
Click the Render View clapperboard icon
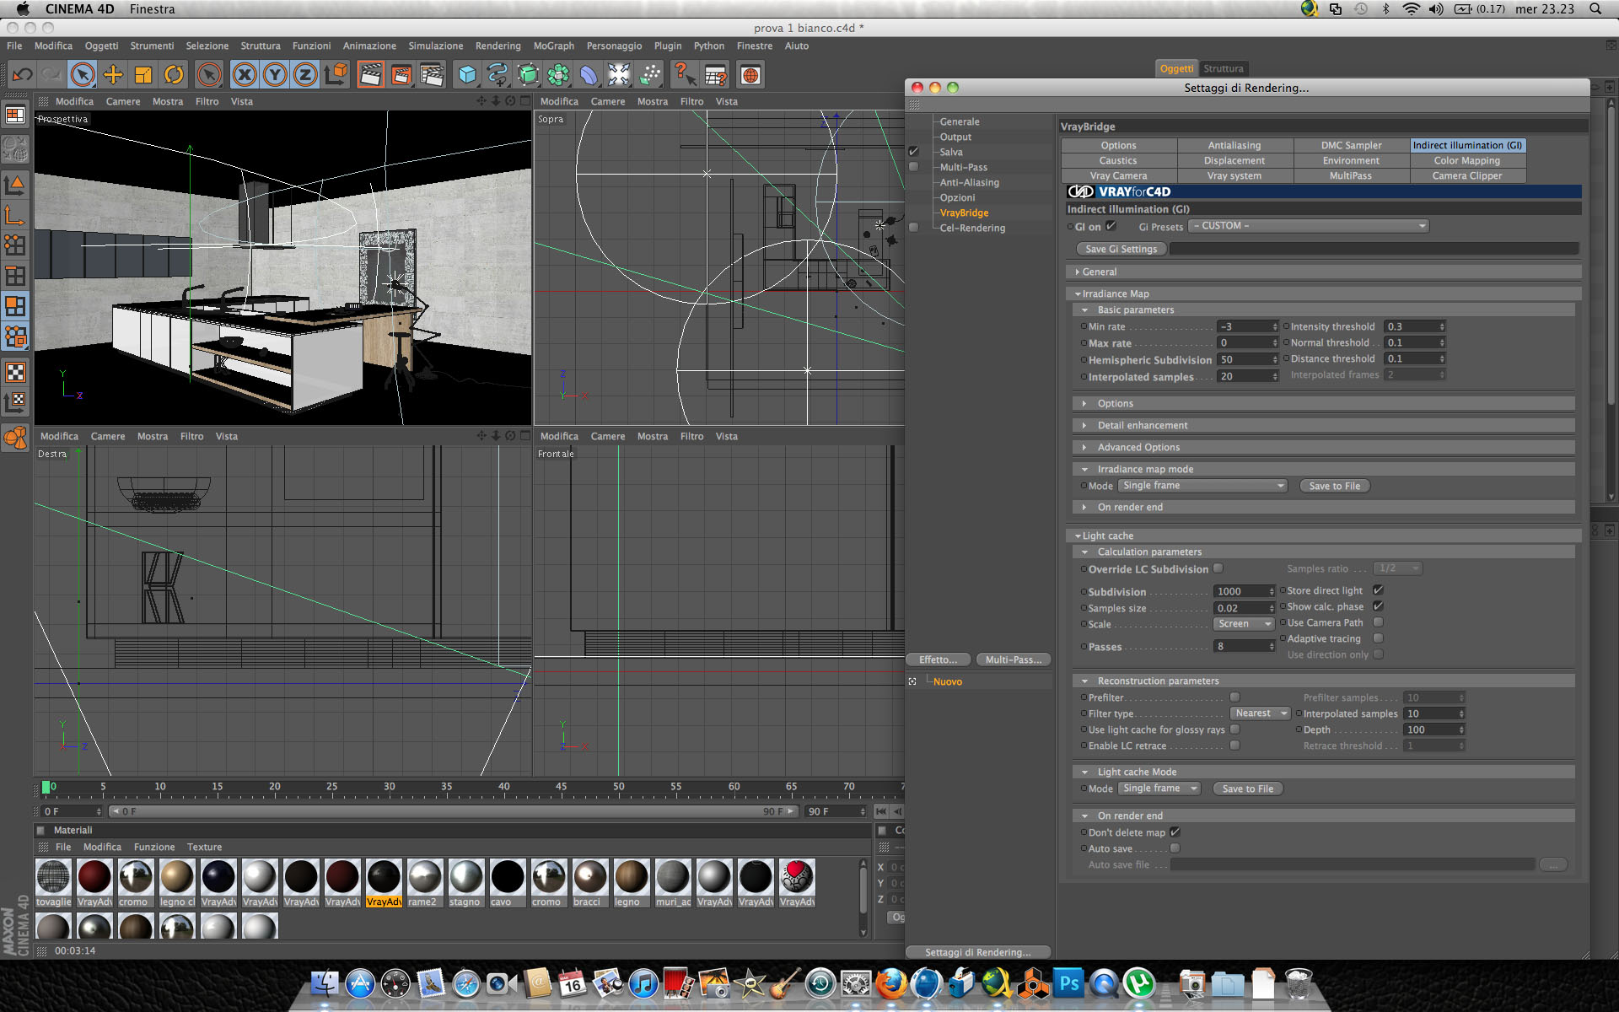(370, 75)
